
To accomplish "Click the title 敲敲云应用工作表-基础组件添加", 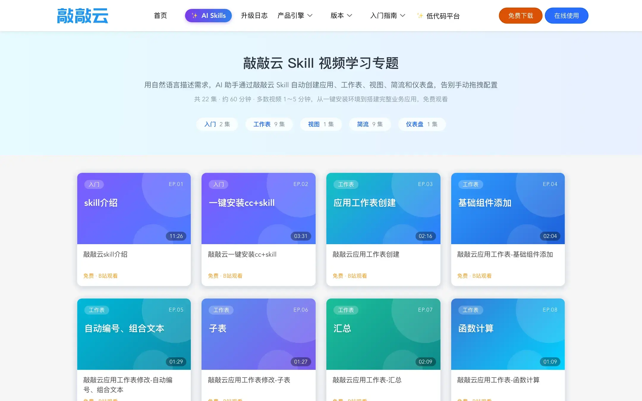I will 505,254.
